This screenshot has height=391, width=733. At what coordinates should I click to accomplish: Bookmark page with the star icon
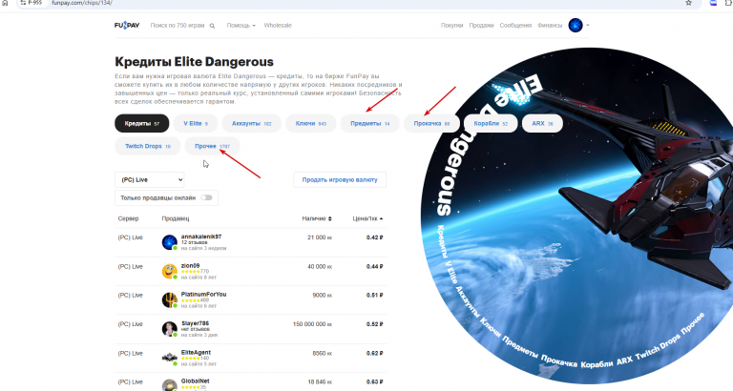[x=688, y=3]
